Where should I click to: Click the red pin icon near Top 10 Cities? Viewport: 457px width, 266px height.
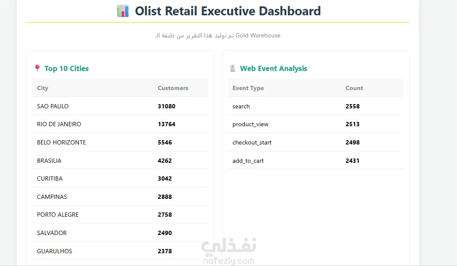click(x=37, y=68)
